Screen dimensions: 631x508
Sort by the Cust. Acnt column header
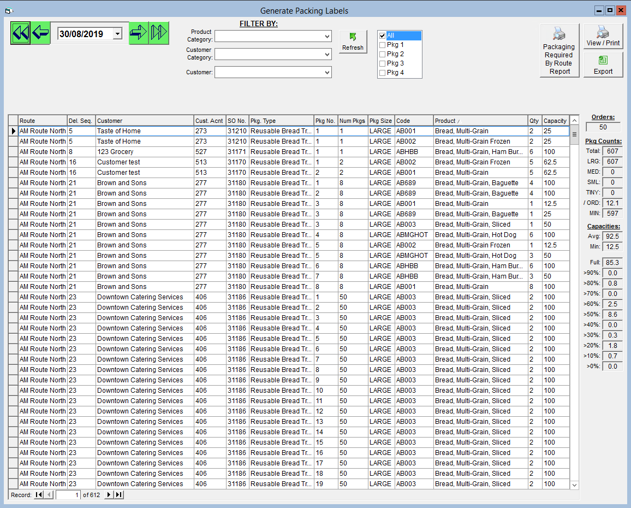[210, 121]
